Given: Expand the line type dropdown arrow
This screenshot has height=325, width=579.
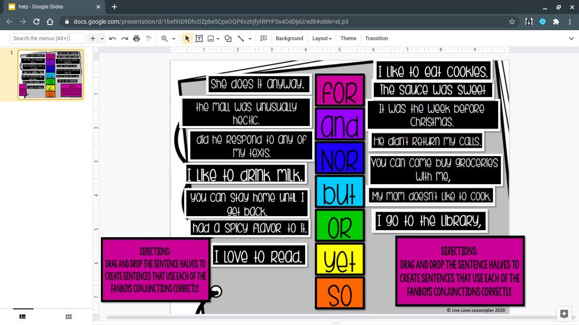Looking at the screenshot, I should (250, 39).
